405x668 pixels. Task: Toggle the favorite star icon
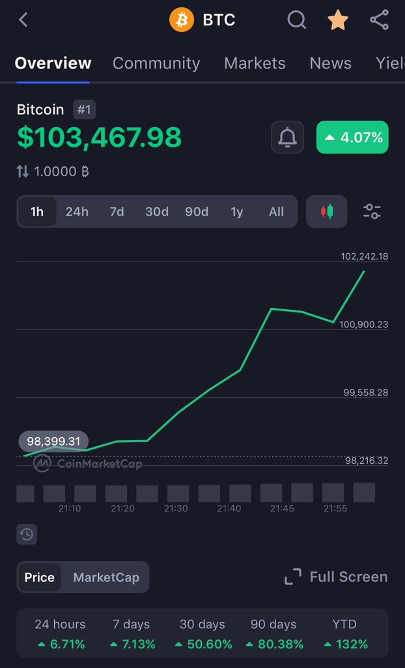click(338, 20)
